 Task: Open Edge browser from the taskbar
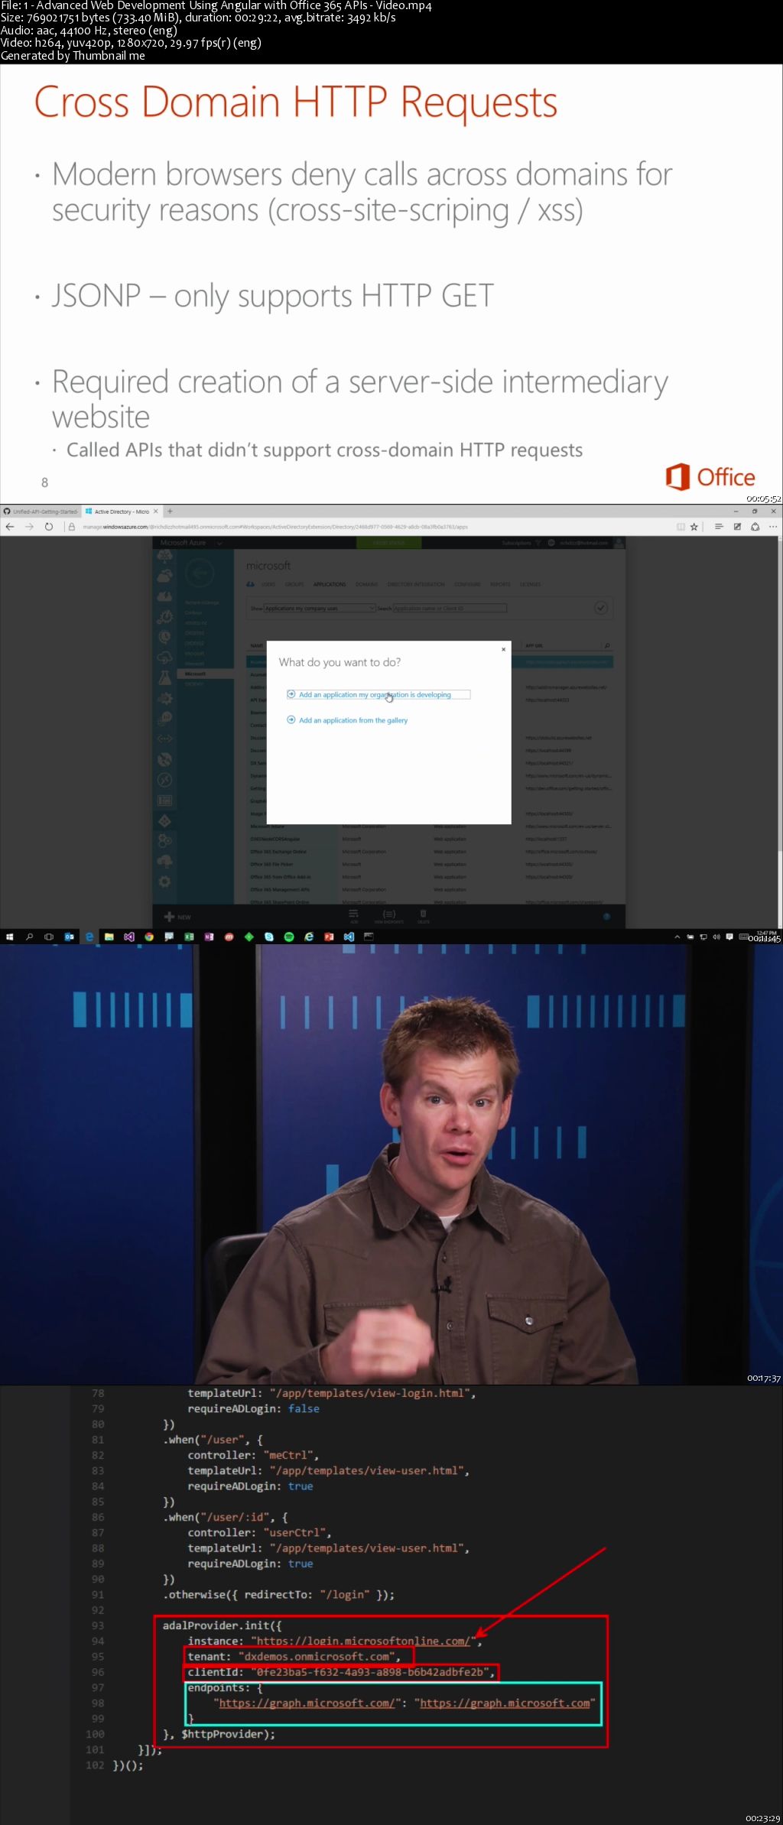tap(89, 937)
